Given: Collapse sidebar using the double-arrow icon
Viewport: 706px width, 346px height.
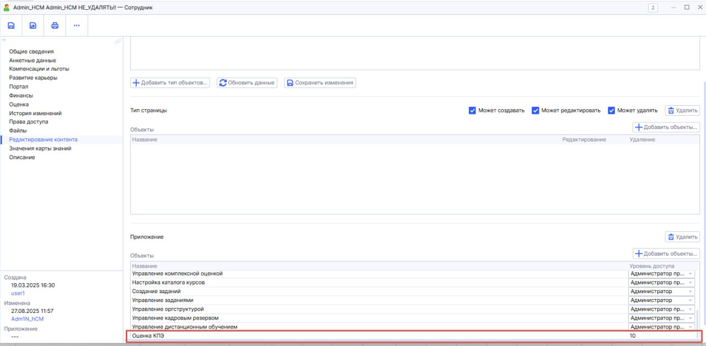Looking at the screenshot, I should 4,40.
